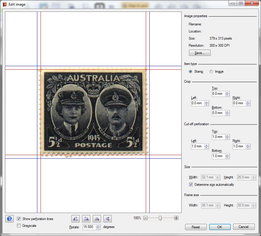The height and width of the screenshot is (236, 261).
Task: Increase the Crop Left value
Action: click(206, 102)
